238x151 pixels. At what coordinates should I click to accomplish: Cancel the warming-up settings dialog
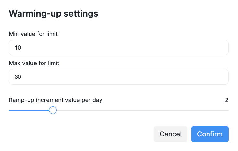171,134
